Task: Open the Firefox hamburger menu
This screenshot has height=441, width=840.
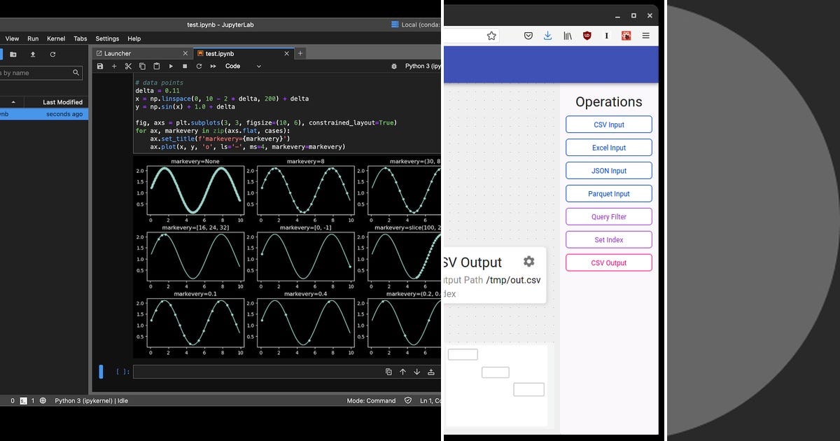Action: click(645, 36)
